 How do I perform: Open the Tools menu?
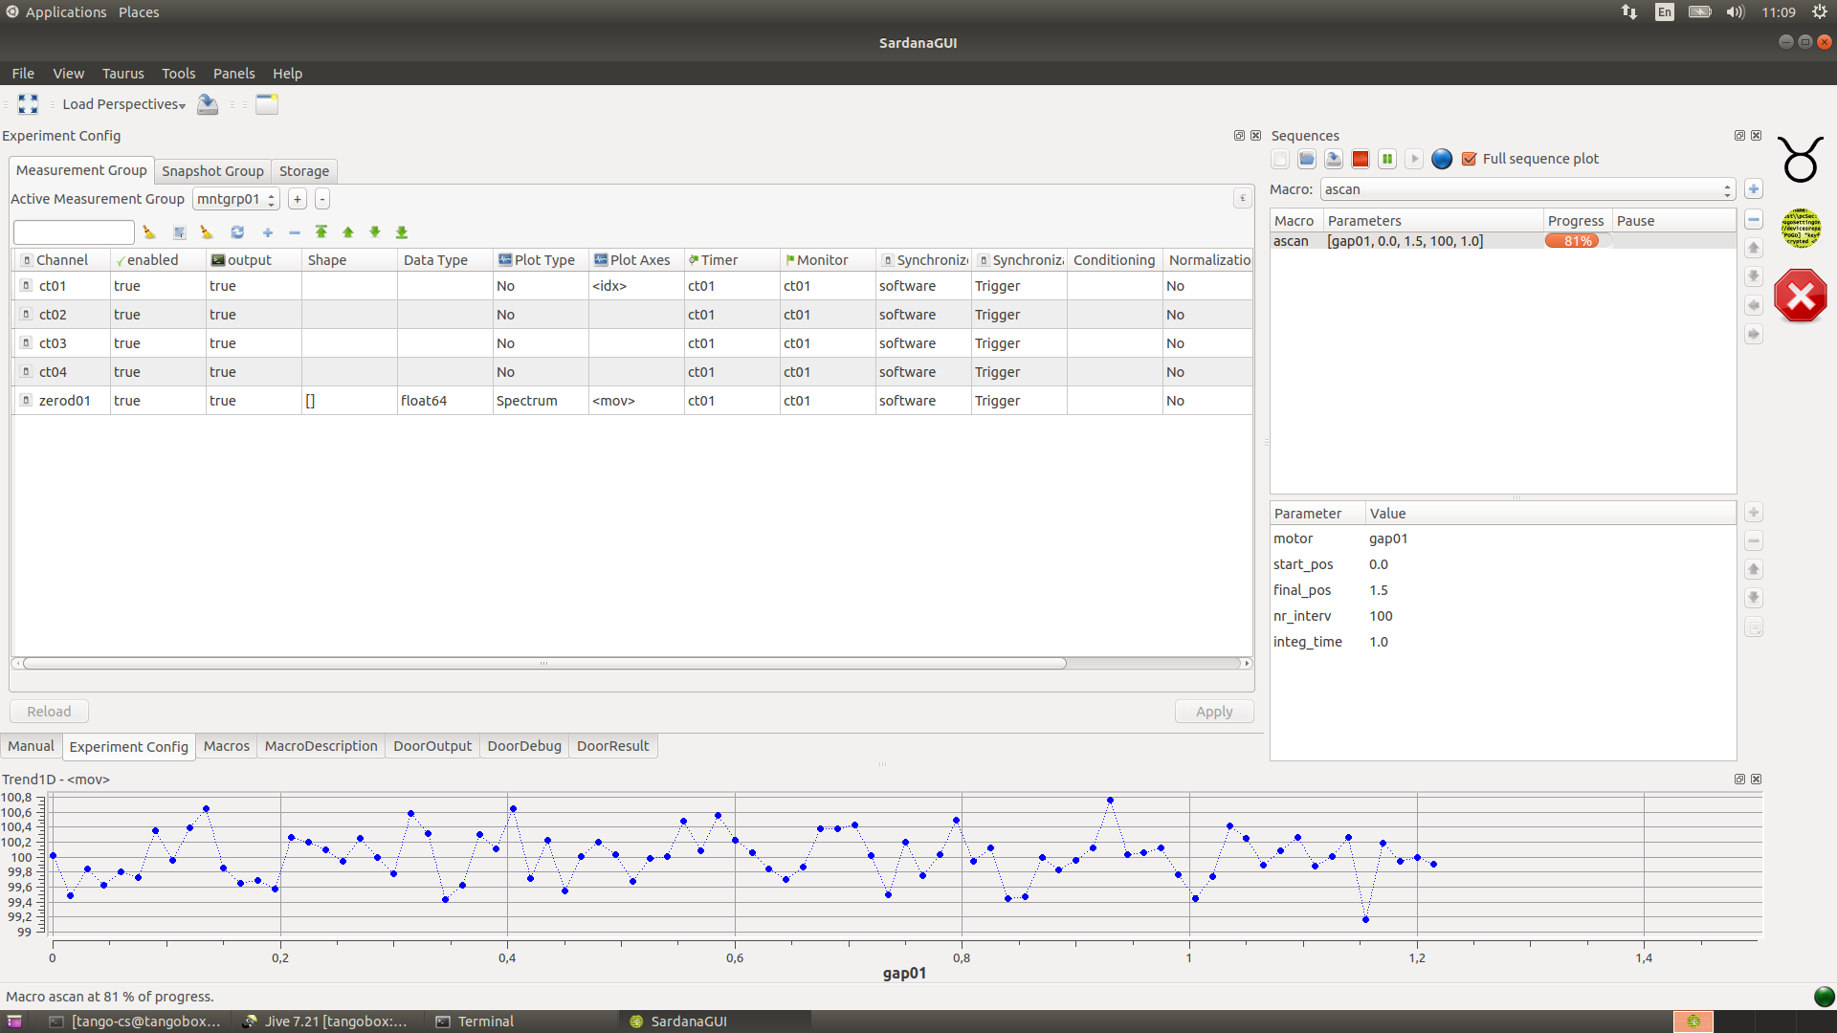pos(178,74)
